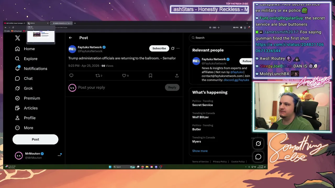This screenshot has width=335, height=188.
Task: Open MrMouton account switcher dots
Action: 59,155
